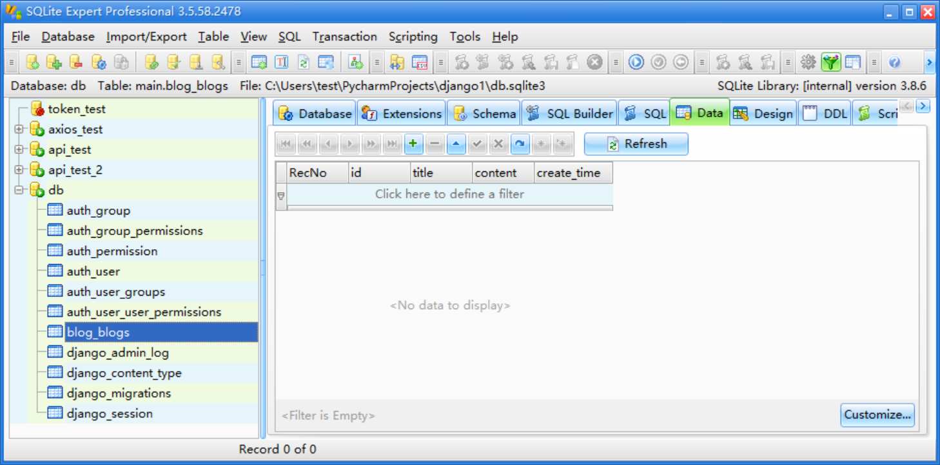The image size is (940, 465).
Task: Open Help with blue question mark icon
Action: coord(894,62)
